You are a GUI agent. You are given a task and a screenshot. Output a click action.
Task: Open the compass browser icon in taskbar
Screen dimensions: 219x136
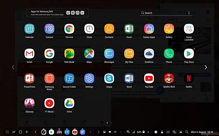tap(44, 132)
